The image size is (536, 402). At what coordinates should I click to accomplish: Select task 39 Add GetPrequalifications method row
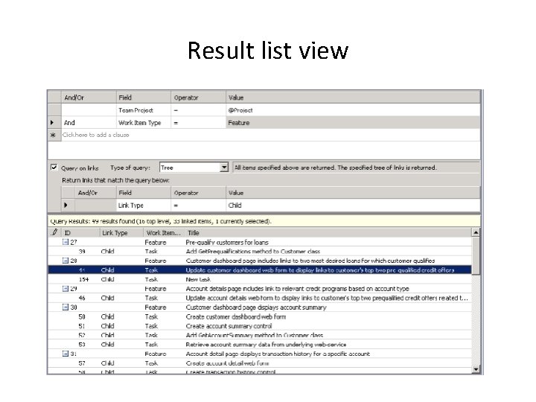tap(260, 252)
